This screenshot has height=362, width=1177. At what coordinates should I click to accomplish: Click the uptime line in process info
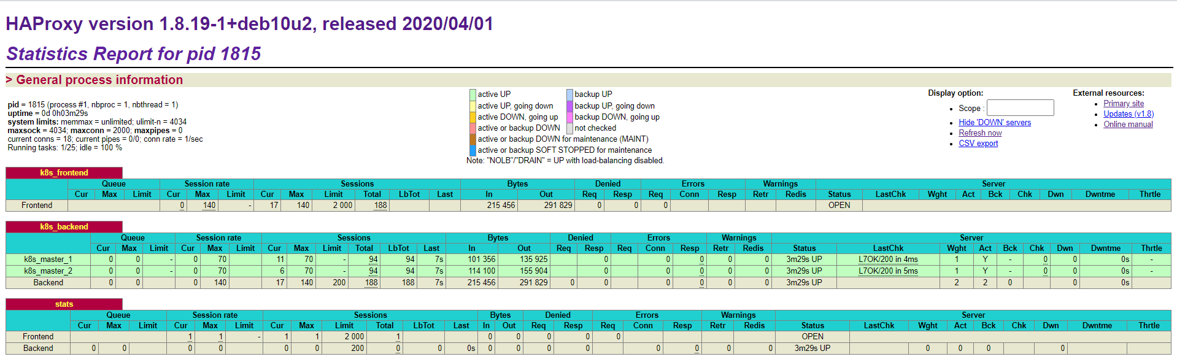48,114
